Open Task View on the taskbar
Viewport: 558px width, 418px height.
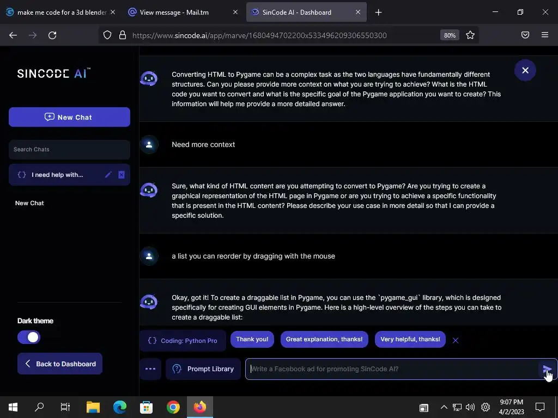coord(65,407)
